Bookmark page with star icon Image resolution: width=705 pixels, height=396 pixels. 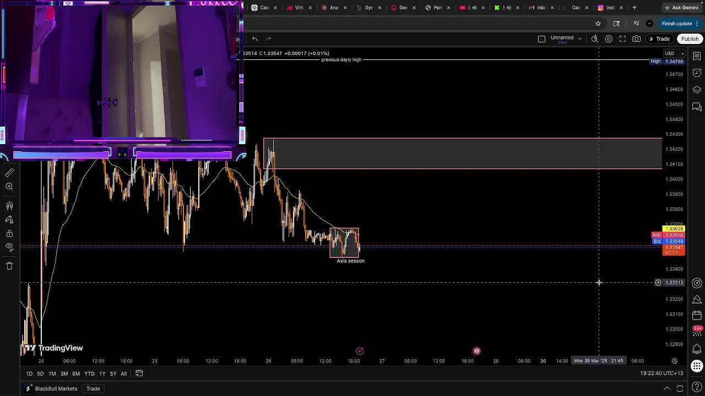(x=598, y=24)
